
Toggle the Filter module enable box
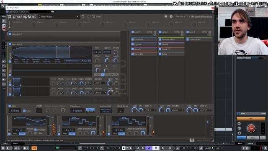coord(10,75)
